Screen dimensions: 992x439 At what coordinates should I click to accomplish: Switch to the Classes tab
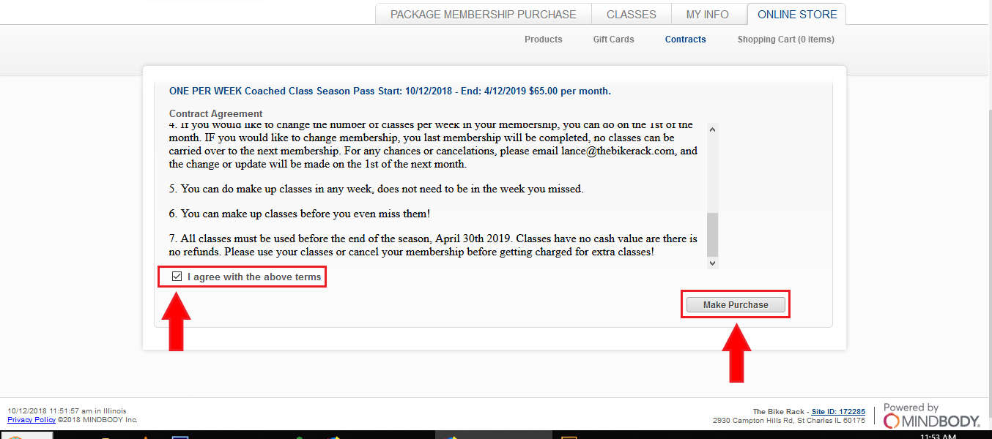[x=631, y=15]
